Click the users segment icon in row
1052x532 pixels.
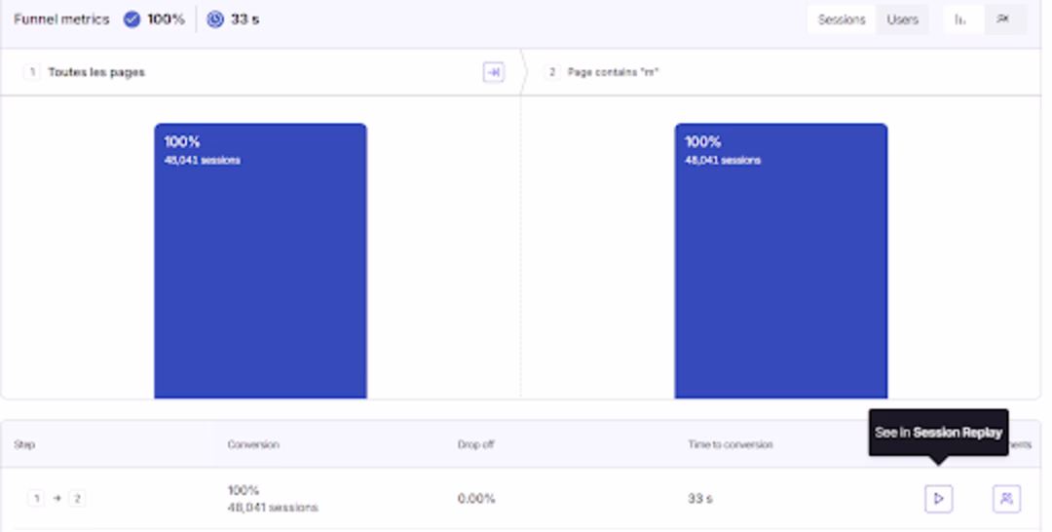coord(1006,499)
